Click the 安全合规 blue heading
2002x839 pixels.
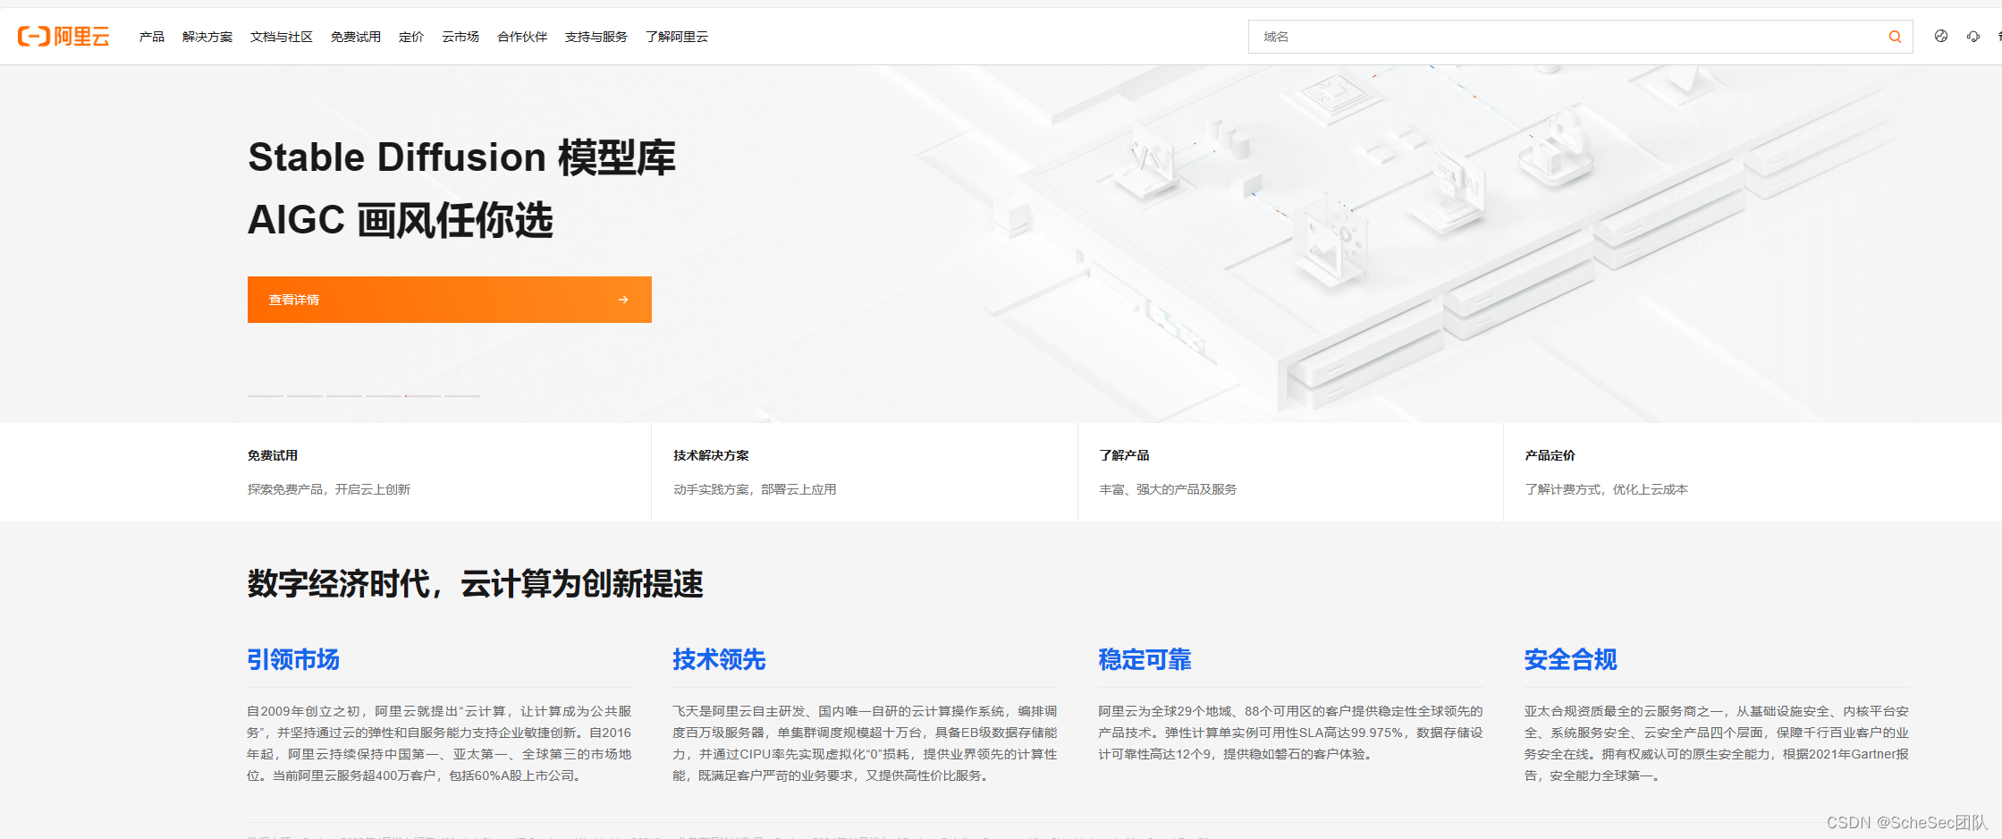pos(1570,660)
